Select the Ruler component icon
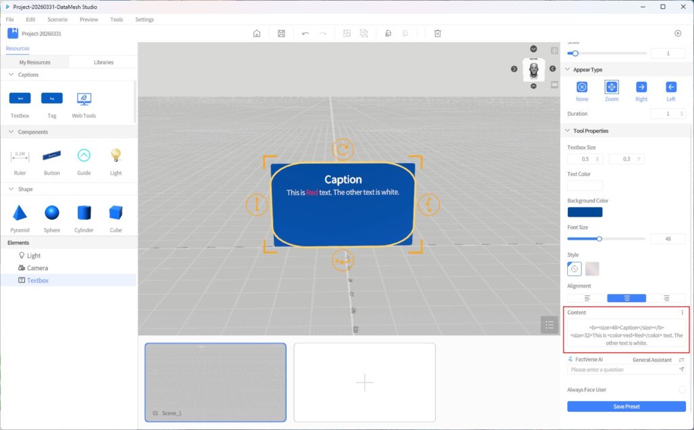Viewport: 694px width, 430px height. 20,156
